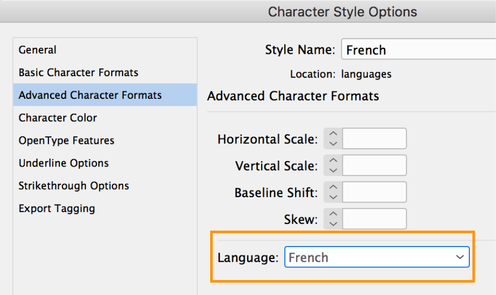Click Vertical Scale up arrow
The image size is (496, 295).
(x=333, y=160)
